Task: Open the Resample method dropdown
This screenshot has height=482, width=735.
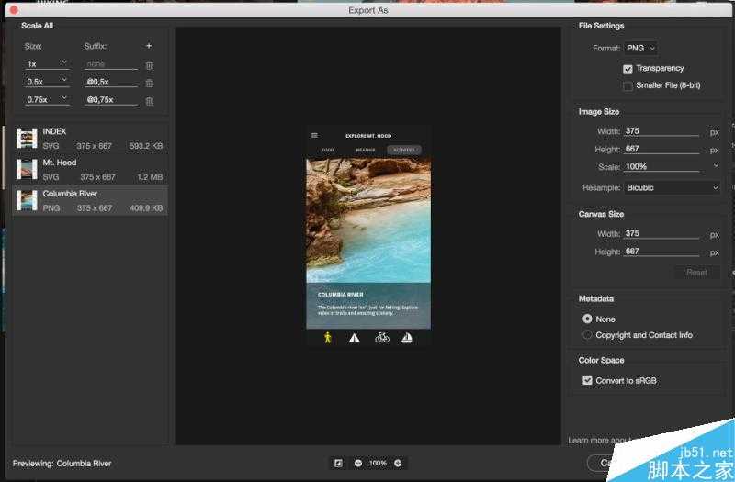Action: click(672, 187)
